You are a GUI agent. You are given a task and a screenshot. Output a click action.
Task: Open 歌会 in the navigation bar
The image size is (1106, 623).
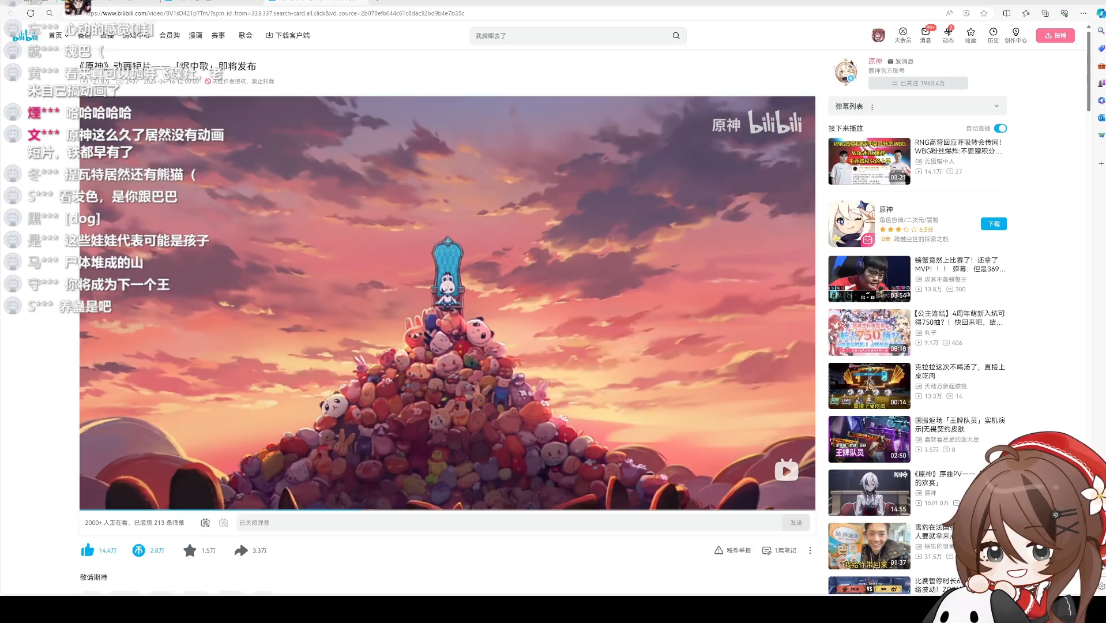(x=246, y=35)
